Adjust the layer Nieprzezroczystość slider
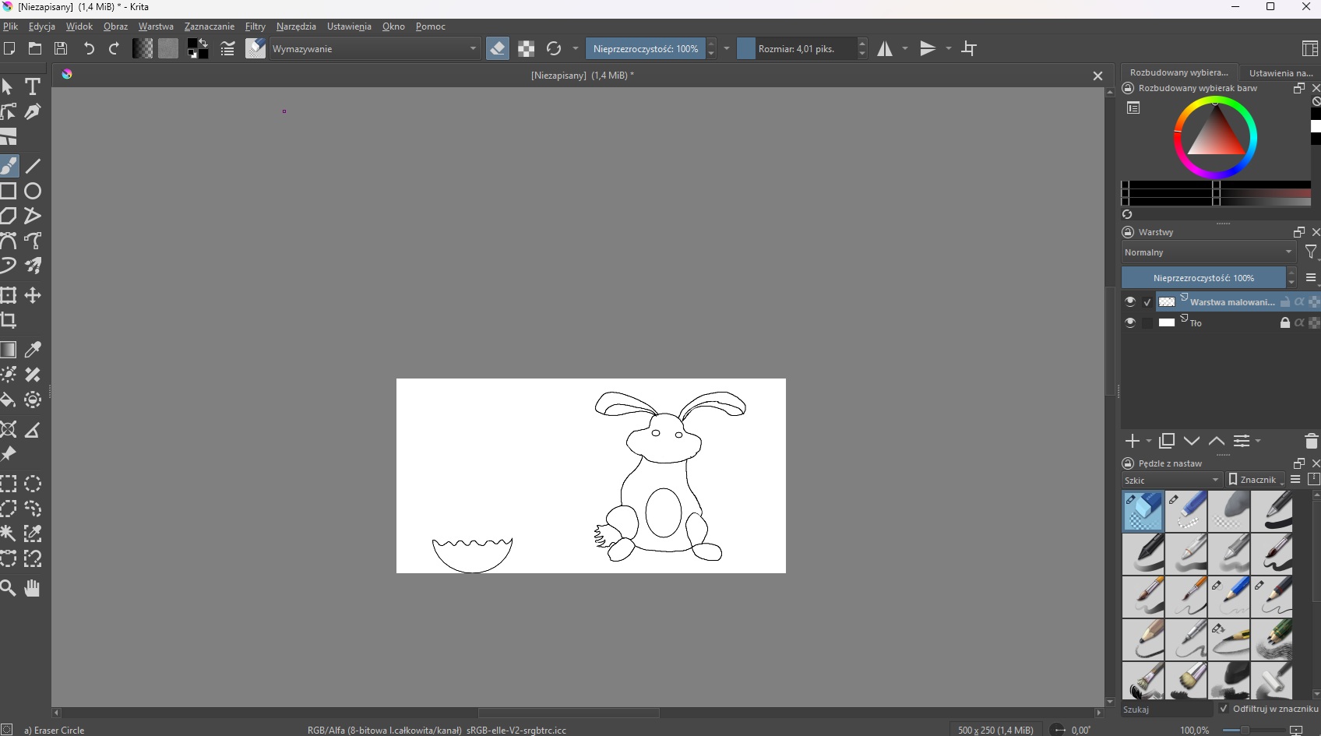The width and height of the screenshot is (1321, 736). pos(1203,278)
